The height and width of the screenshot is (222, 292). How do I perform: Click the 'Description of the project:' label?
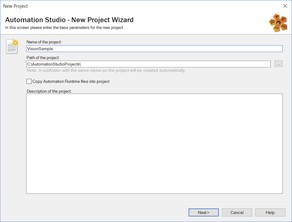point(49,91)
